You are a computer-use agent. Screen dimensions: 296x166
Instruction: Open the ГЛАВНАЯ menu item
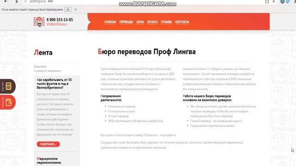tap(110, 22)
